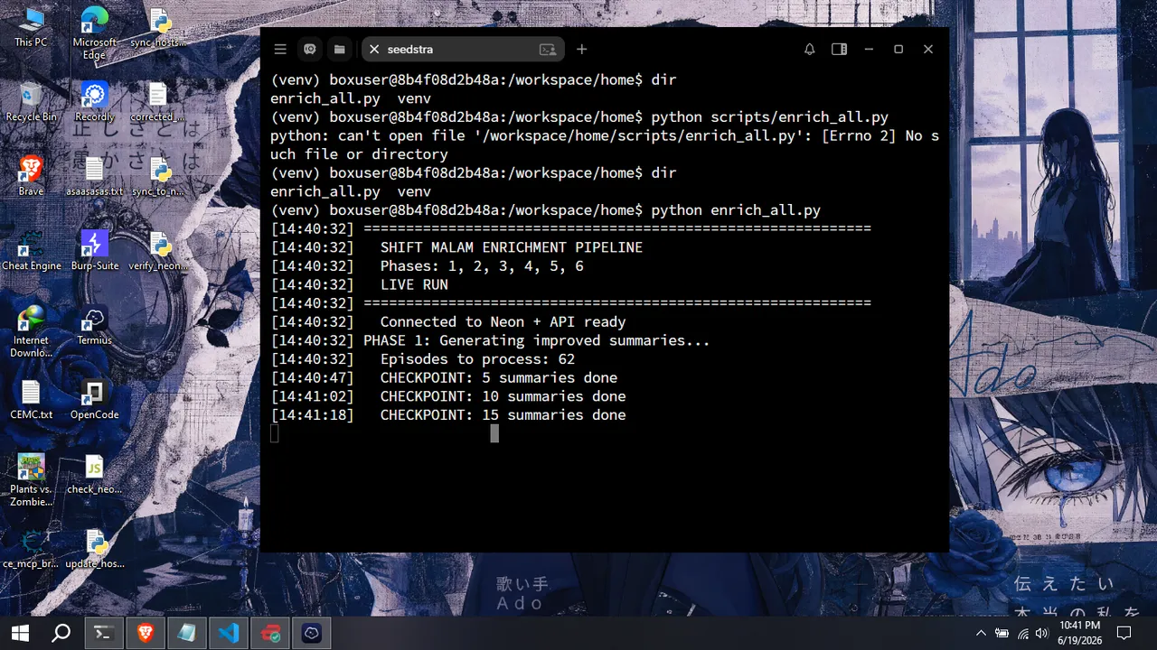Select the sync_to_n Python file on desktop

point(159,176)
